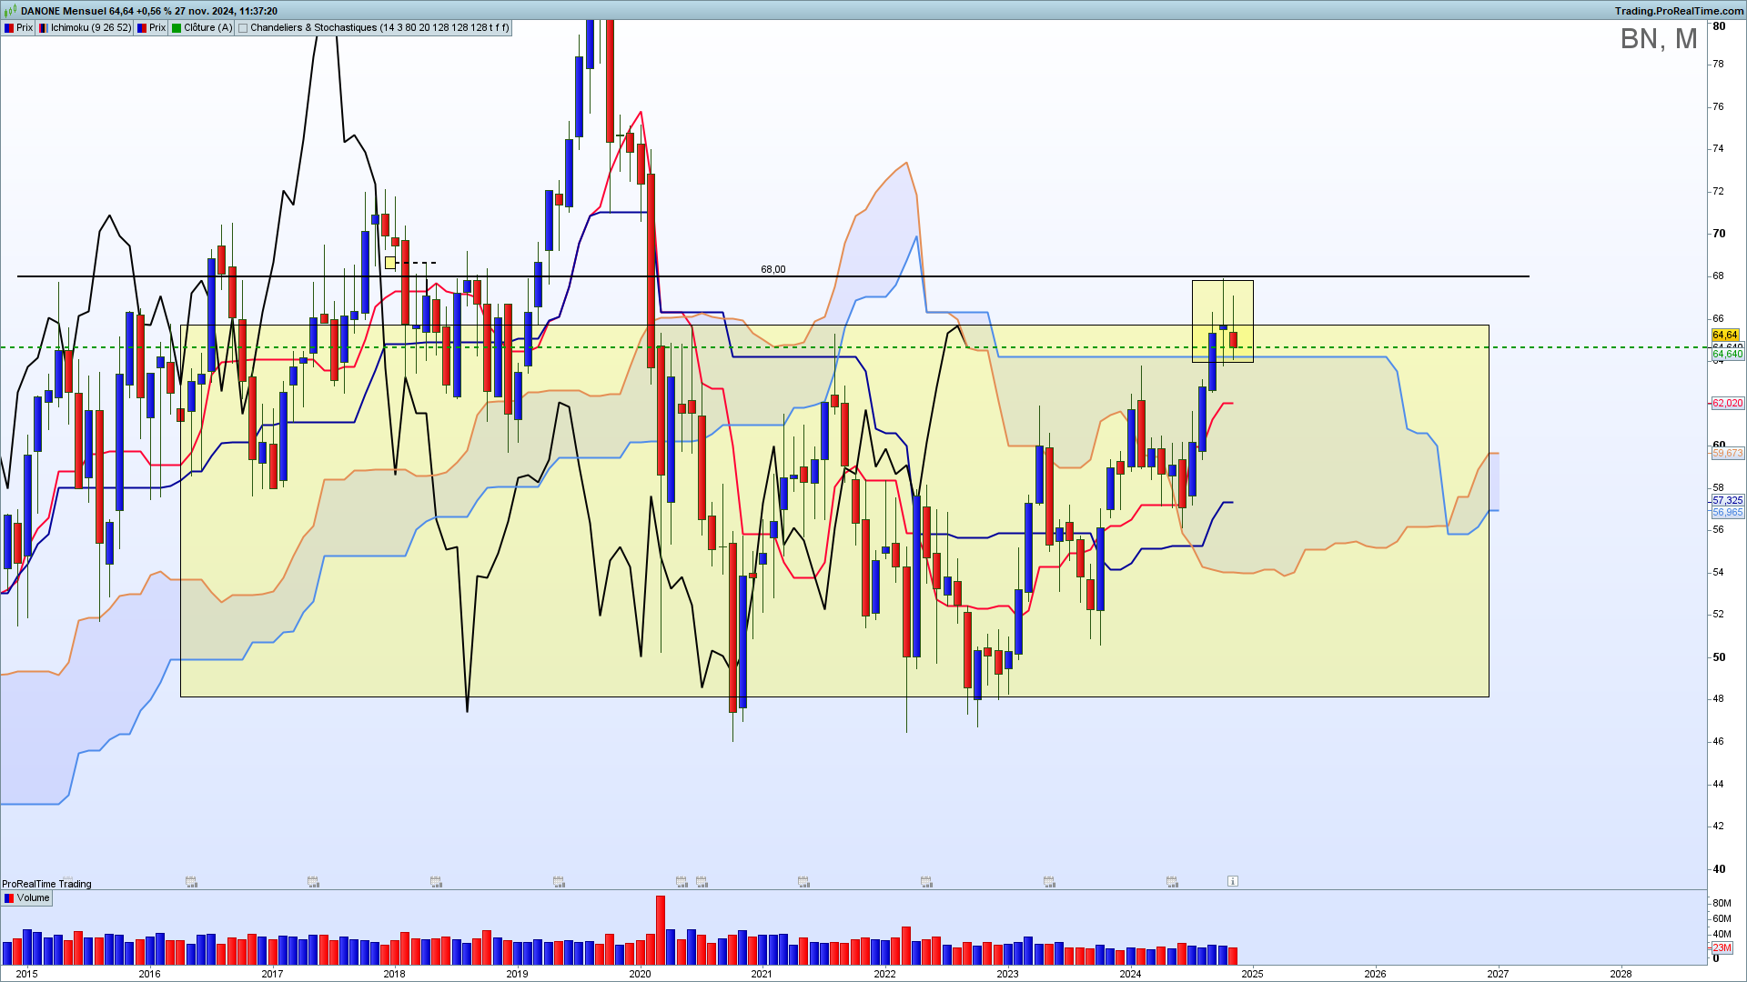Click the BN, M ticker watermark label
The height and width of the screenshot is (982, 1747).
(1659, 39)
